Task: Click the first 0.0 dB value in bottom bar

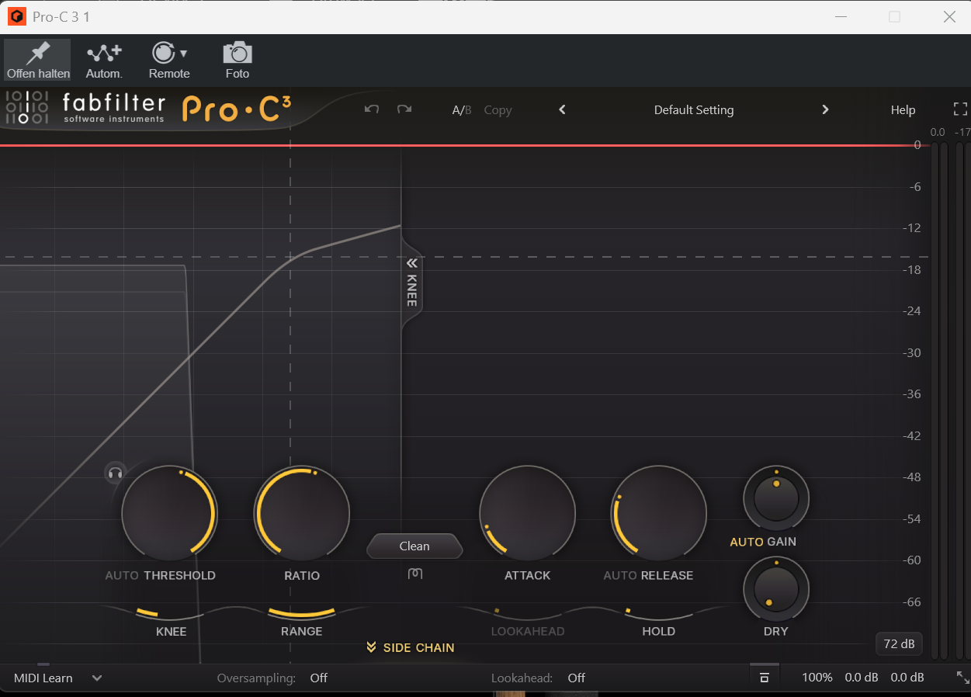Action: coord(862,678)
